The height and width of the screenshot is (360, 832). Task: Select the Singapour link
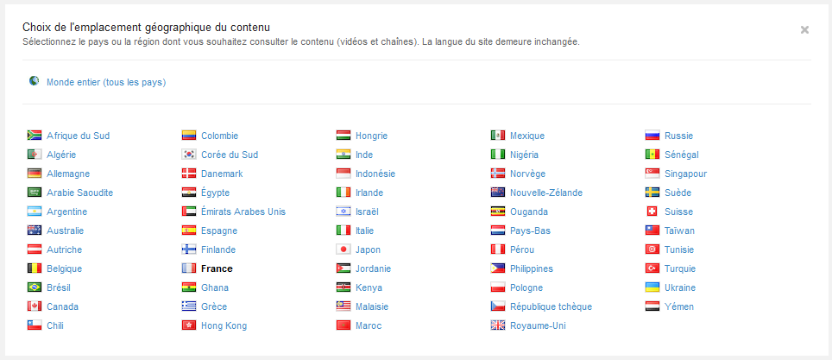[x=685, y=174]
